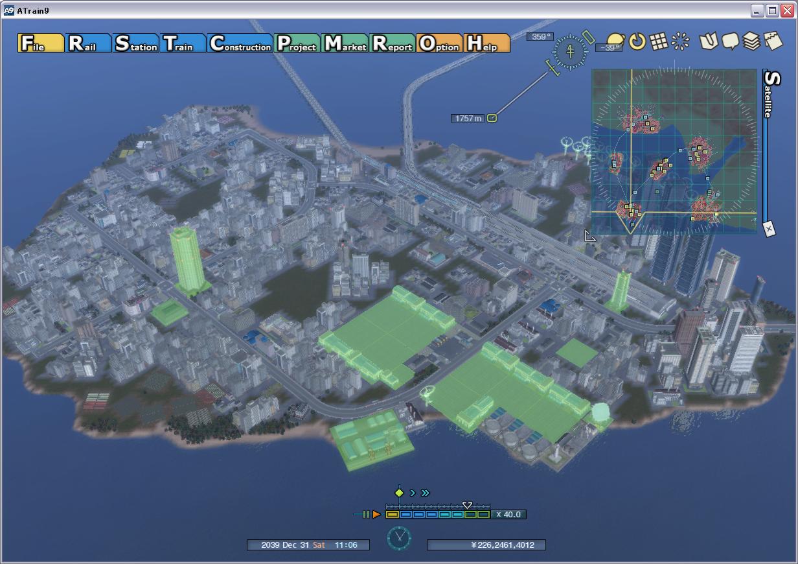Screen dimensions: 798x564
Task: Click the -39° tilt angle readout
Action: (610, 48)
